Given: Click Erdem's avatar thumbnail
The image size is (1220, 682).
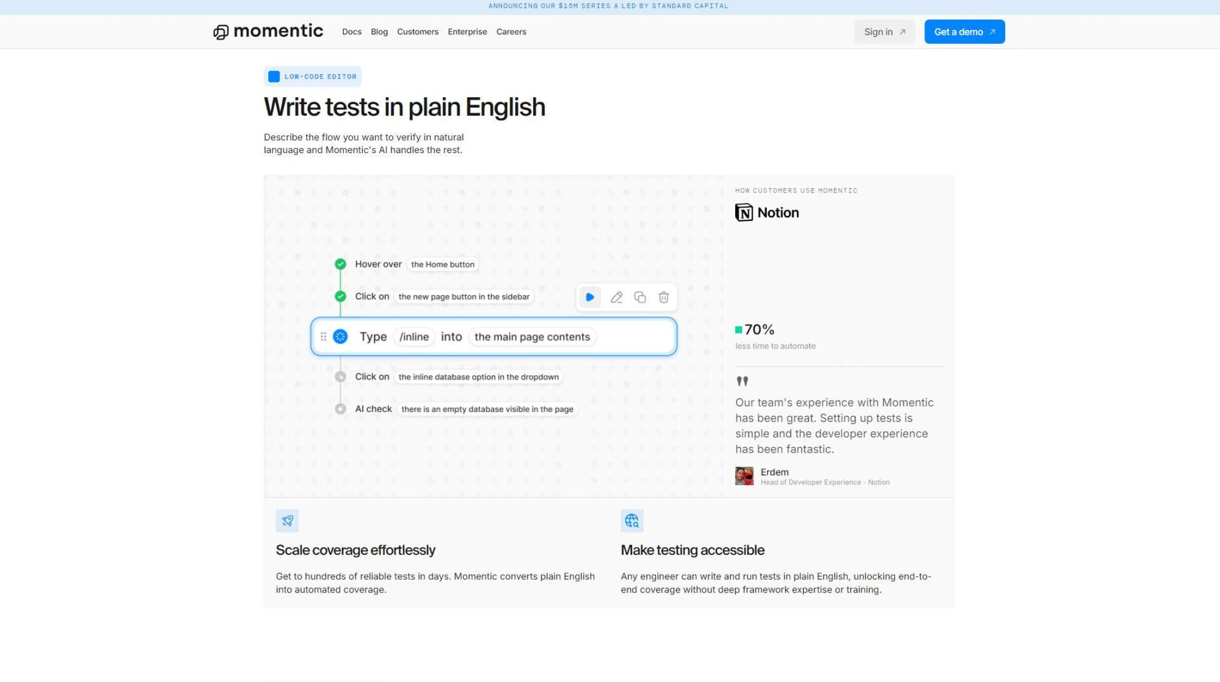Looking at the screenshot, I should tap(744, 476).
